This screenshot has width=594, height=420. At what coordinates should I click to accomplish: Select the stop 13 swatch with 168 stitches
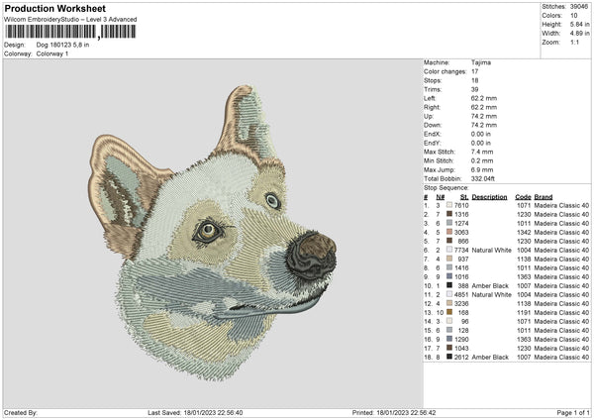449,312
